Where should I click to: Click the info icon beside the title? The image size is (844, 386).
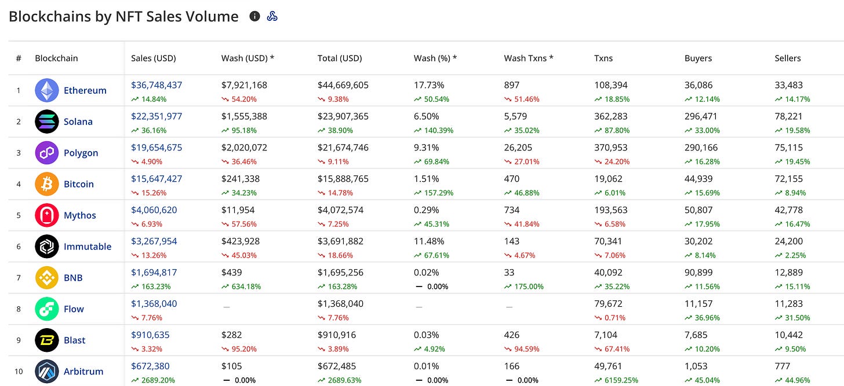[x=254, y=16]
